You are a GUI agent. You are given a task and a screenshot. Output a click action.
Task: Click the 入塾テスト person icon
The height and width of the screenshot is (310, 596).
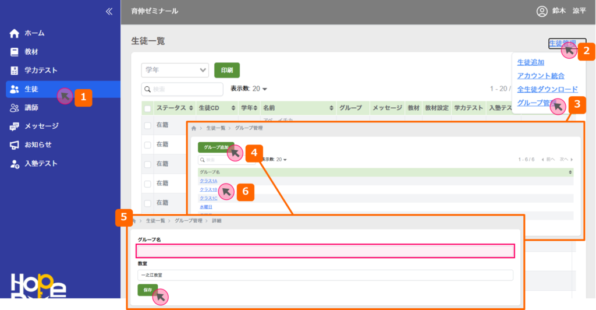pyautogui.click(x=15, y=164)
